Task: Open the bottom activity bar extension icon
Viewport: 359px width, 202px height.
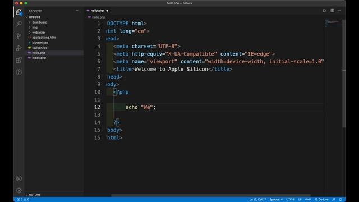Action: [x=19, y=72]
